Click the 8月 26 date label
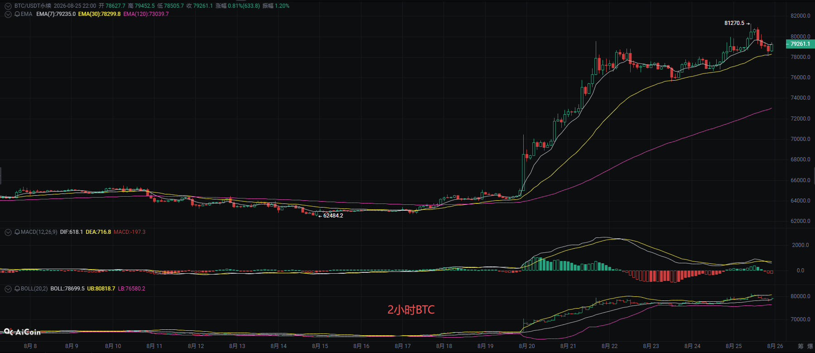 tap(775, 346)
